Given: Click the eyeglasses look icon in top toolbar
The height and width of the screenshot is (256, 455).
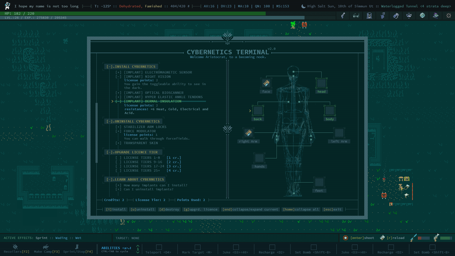Looking at the screenshot, I should pos(356,16).
